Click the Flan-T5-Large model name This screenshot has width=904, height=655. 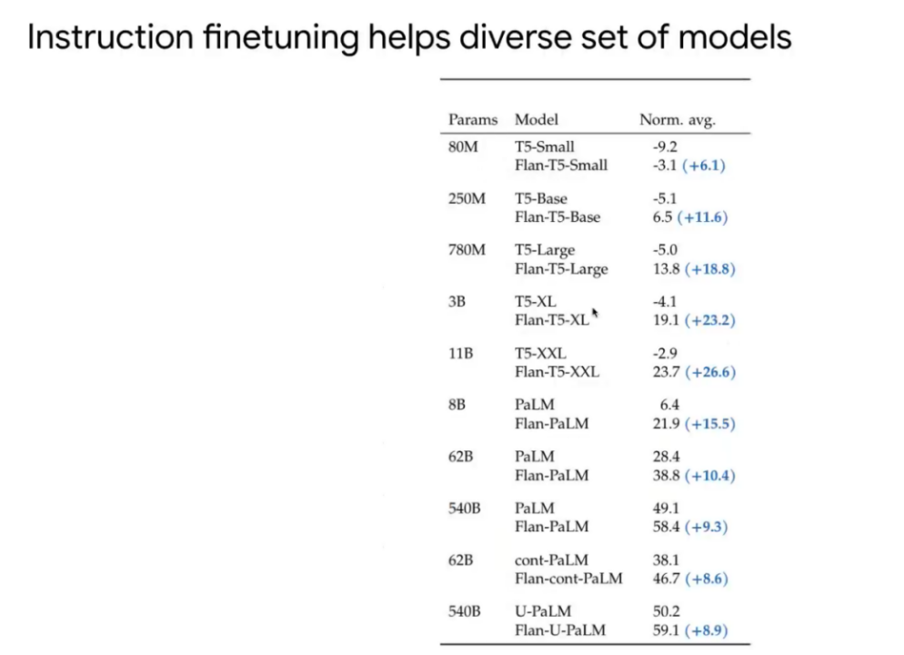pyautogui.click(x=561, y=269)
